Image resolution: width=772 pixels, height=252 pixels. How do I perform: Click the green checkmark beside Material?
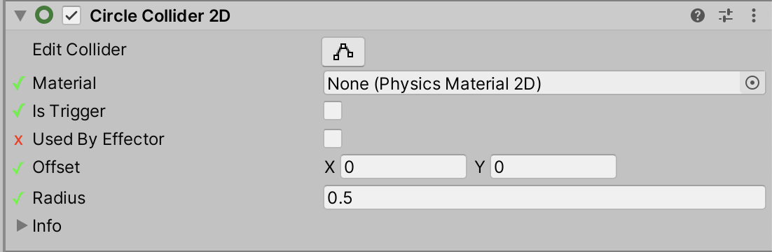coord(18,84)
